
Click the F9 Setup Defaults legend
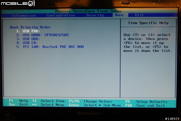pyautogui.click(x=146, y=102)
